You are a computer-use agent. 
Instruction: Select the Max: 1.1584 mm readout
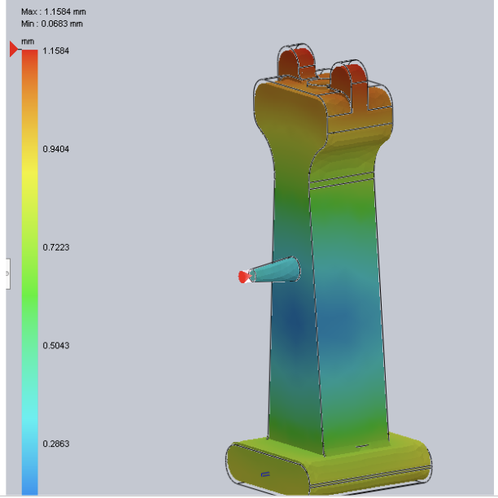[52, 13]
